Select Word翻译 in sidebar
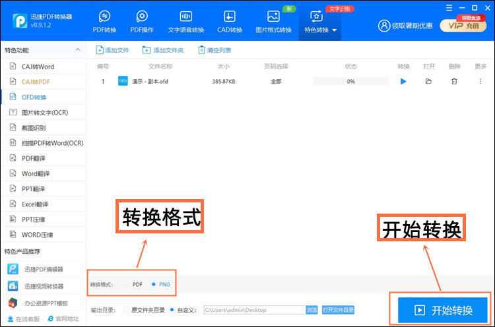This screenshot has height=327, width=495. [x=44, y=173]
